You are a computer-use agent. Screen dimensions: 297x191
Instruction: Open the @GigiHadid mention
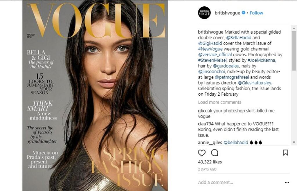tap(210, 43)
